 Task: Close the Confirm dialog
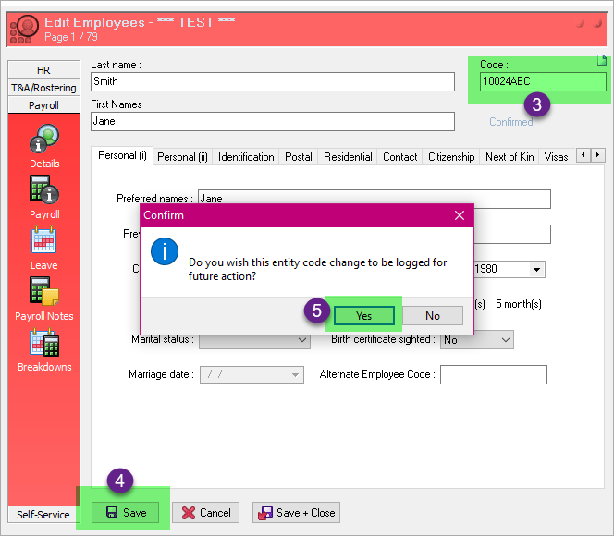460,215
